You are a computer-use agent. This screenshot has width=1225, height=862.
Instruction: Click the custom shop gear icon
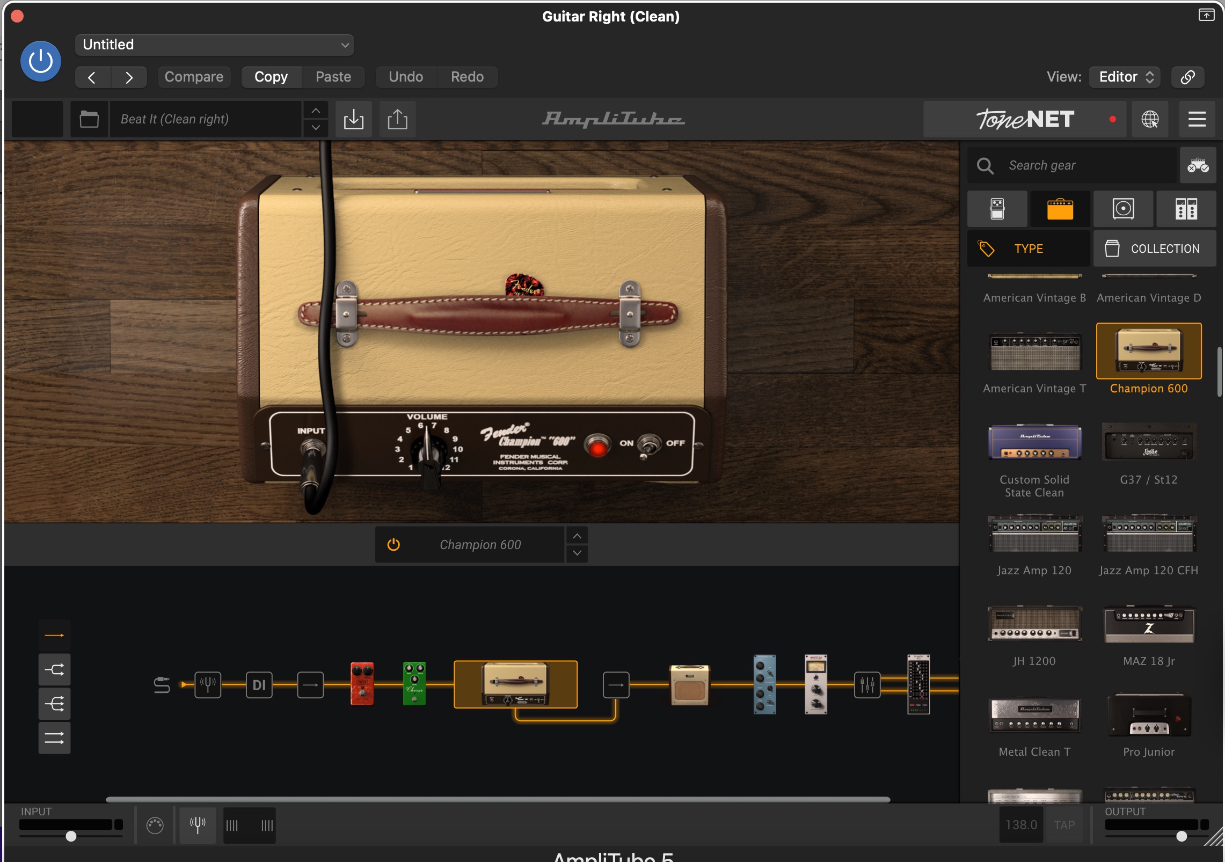[1198, 165]
